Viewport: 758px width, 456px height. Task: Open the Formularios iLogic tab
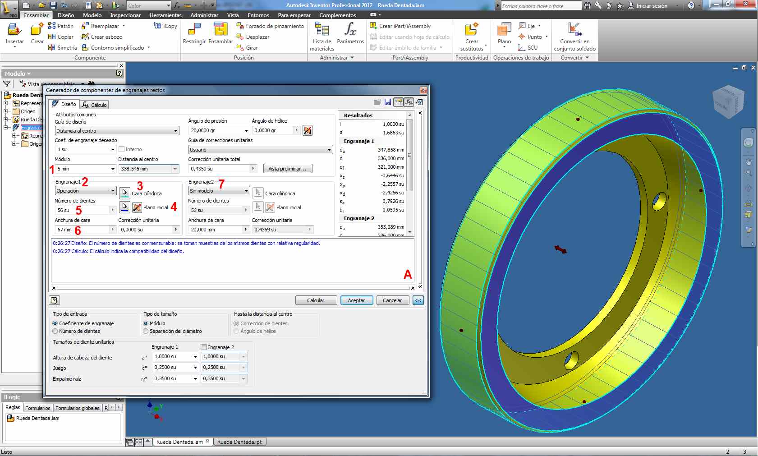coord(38,408)
